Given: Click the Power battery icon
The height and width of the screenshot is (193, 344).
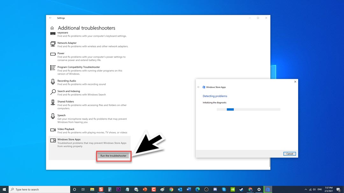Looking at the screenshot, I should 53,54.
